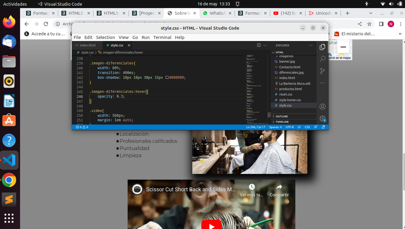Open View menu in VS Code
Screen dimensions: 405x229
coord(123,37)
